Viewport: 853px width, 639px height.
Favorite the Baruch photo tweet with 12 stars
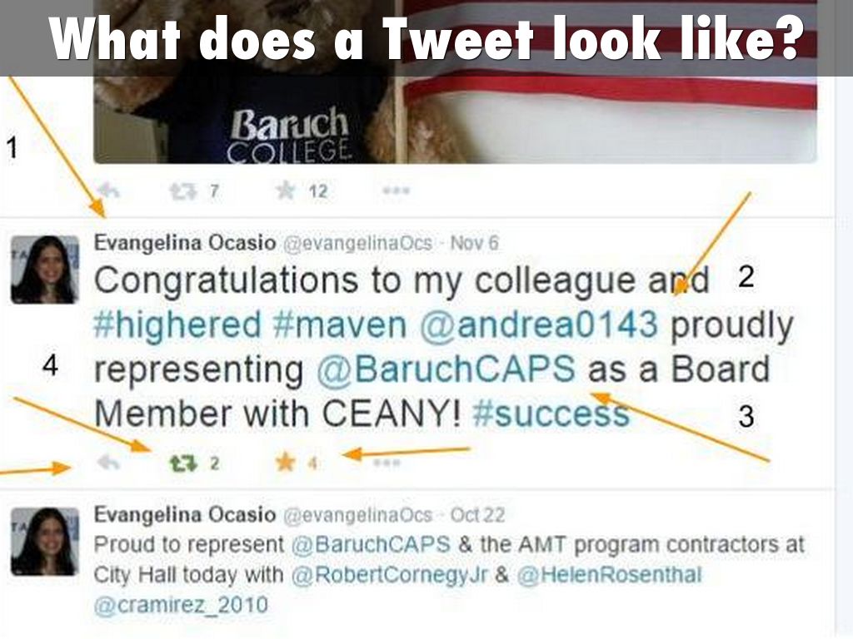285,191
